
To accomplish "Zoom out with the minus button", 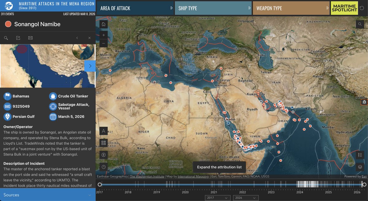I will coord(104,43).
